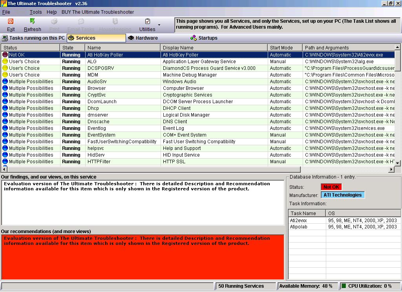Click the OS column header

363,213
